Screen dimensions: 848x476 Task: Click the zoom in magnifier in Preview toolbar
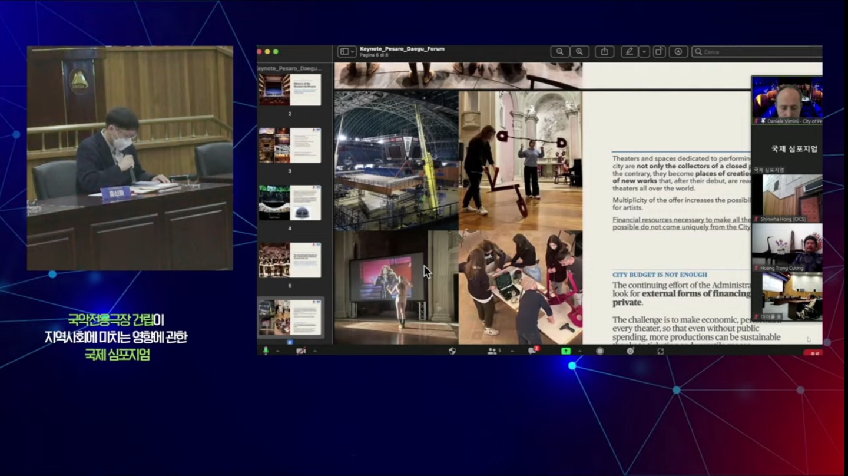(x=579, y=52)
